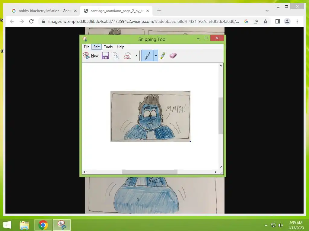Maximize the Snipping Tool window
Image resolution: width=309 pixels, height=231 pixels.
206,38
